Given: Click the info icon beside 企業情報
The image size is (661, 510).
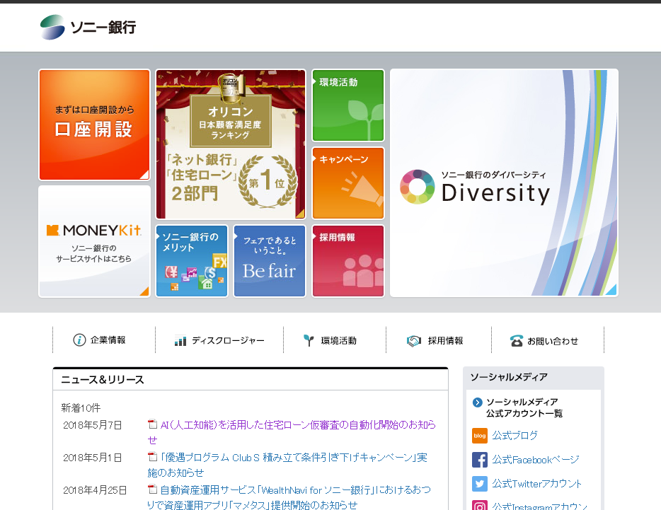Looking at the screenshot, I should [79, 340].
